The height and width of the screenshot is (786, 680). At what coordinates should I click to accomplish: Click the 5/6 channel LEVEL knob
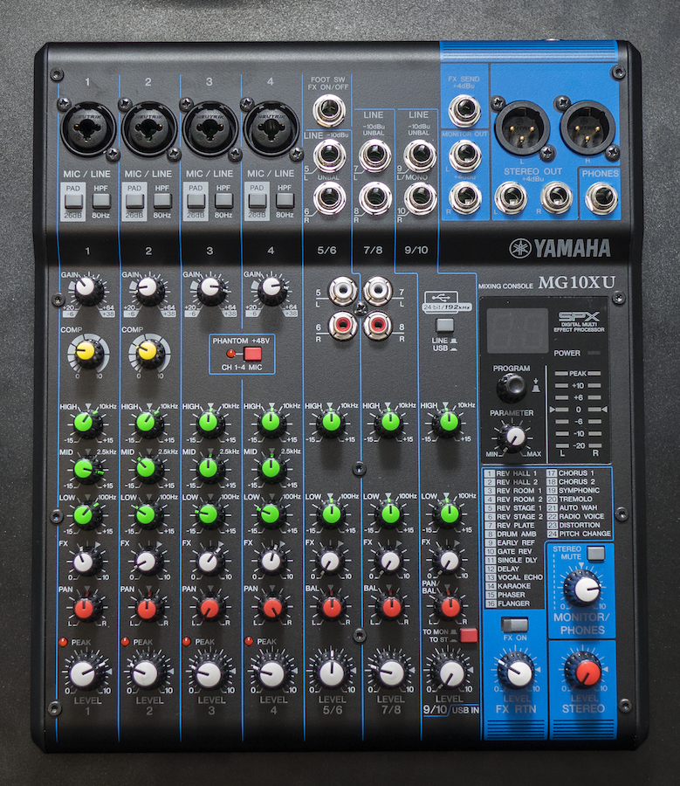(x=332, y=672)
